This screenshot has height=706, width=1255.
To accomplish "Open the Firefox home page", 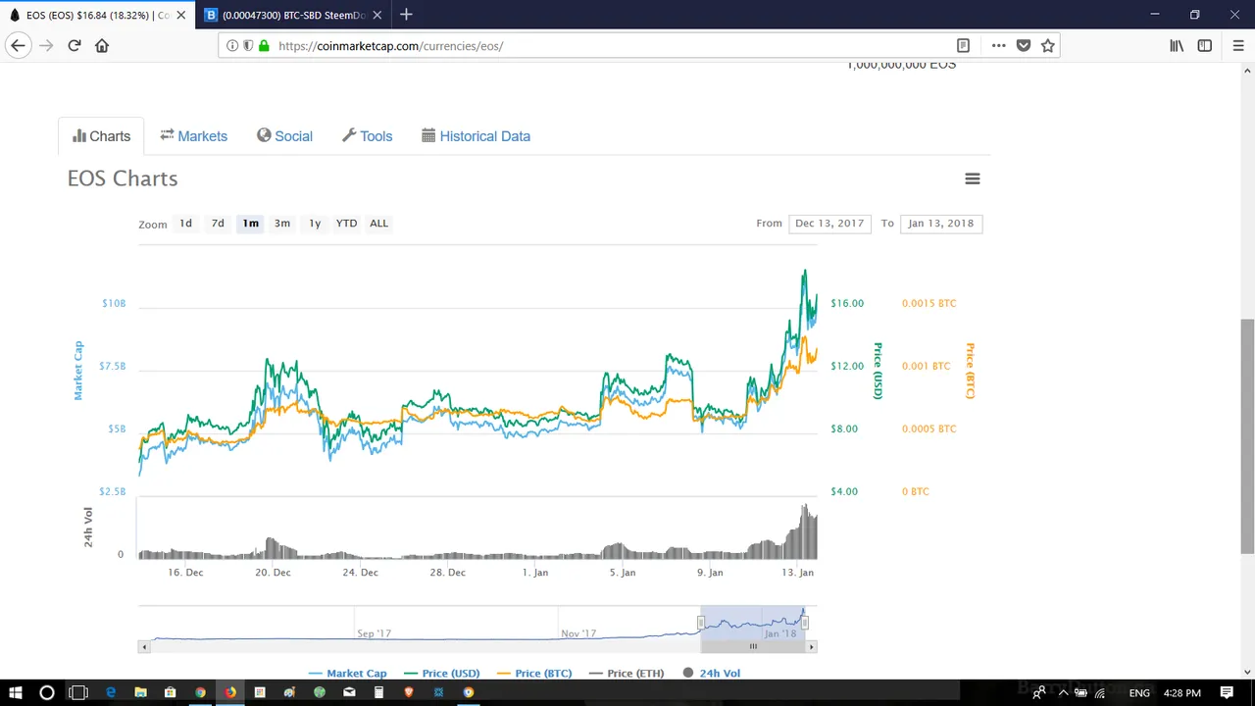I will coord(102,45).
